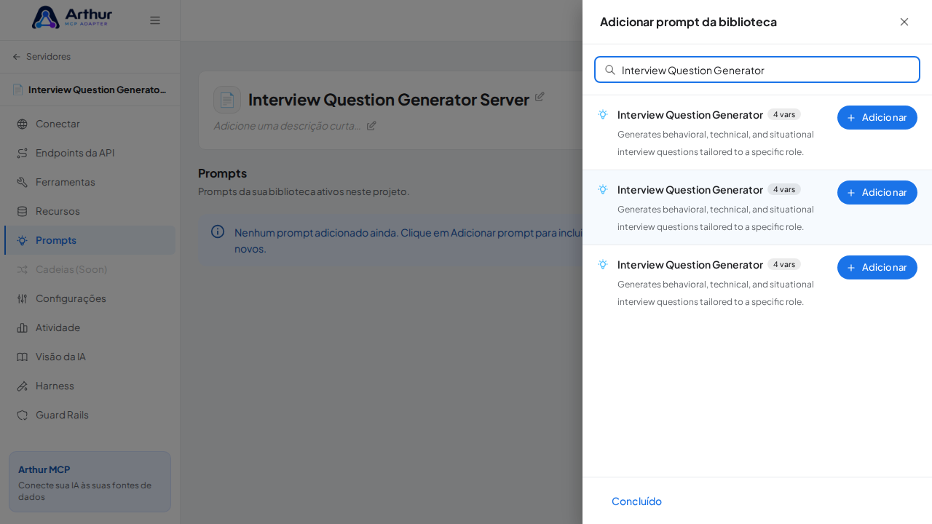Open Endpoints da API
Image resolution: width=932 pixels, height=524 pixels.
coord(90,153)
